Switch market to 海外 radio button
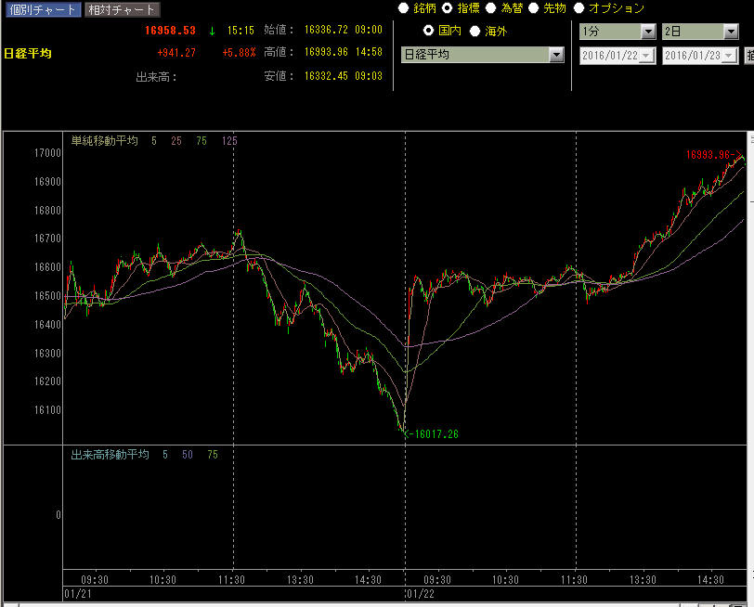This screenshot has width=754, height=607. click(475, 31)
